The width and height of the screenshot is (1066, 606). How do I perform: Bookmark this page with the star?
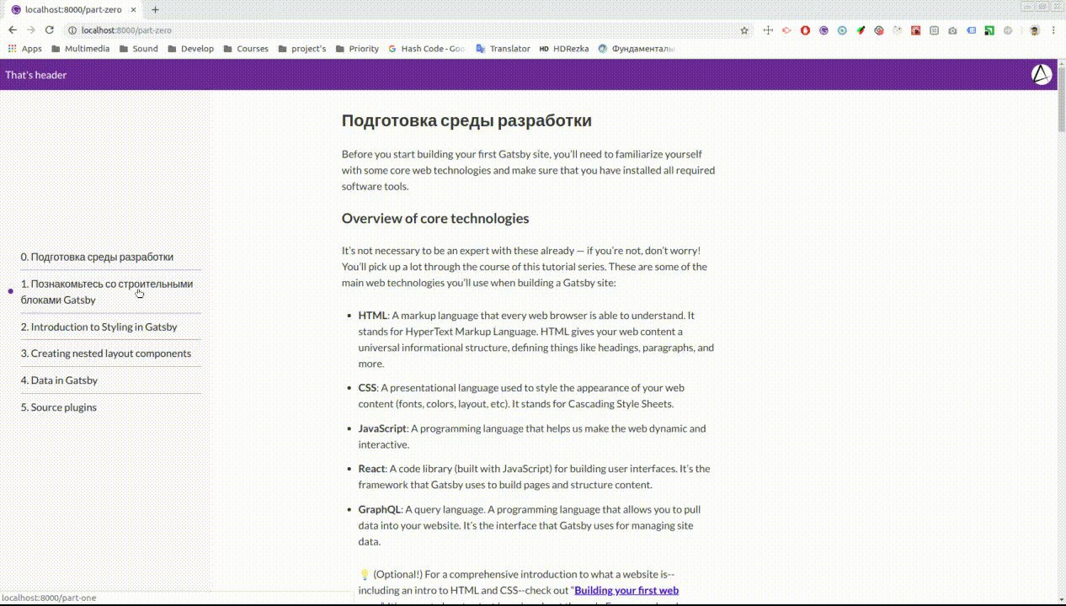pos(744,30)
